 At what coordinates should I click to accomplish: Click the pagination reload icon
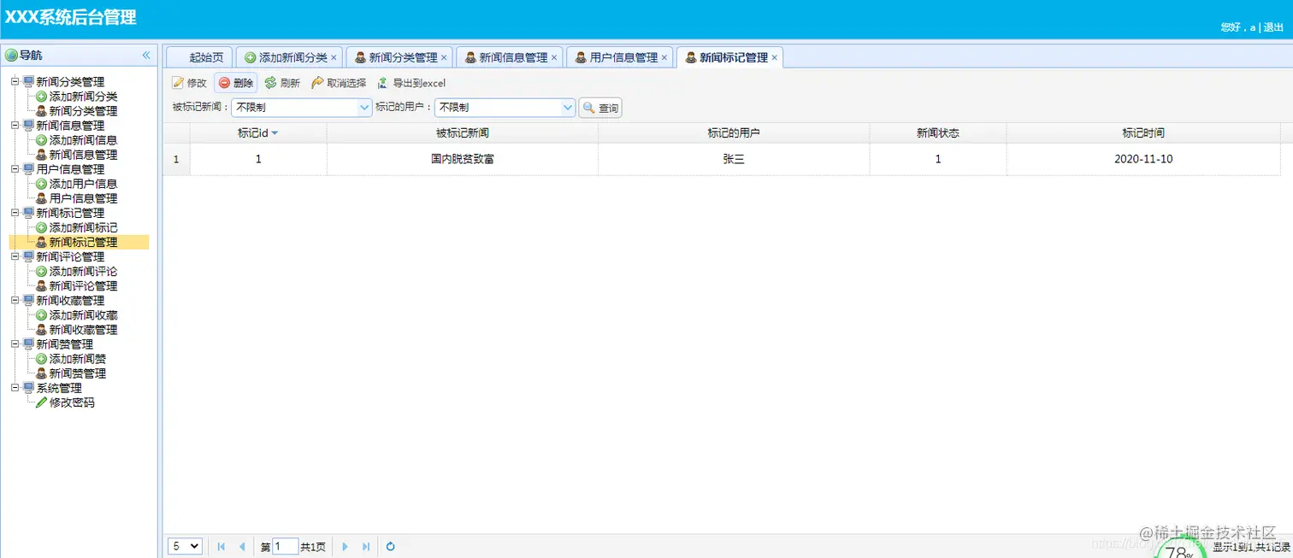pyautogui.click(x=391, y=547)
